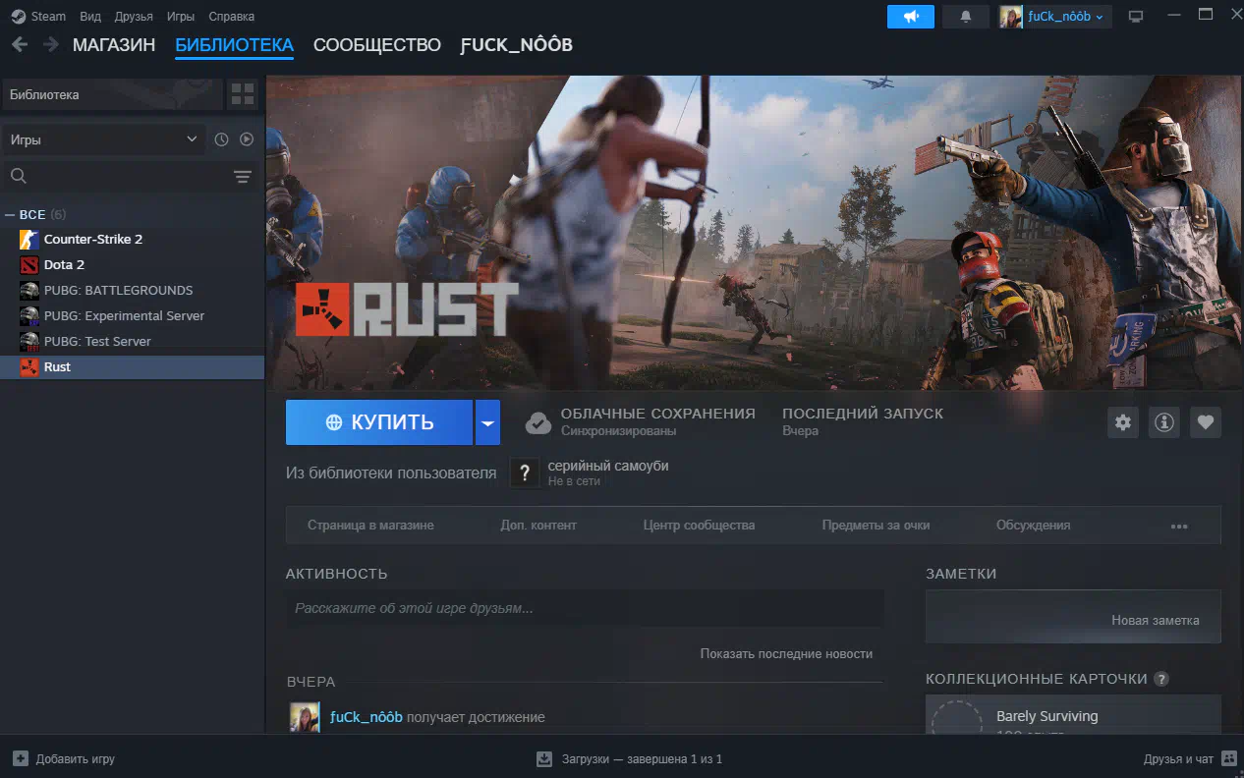This screenshot has height=778, width=1244.
Task: Switch to the БИБЛИОТЕКА tab
Action: pyautogui.click(x=235, y=45)
